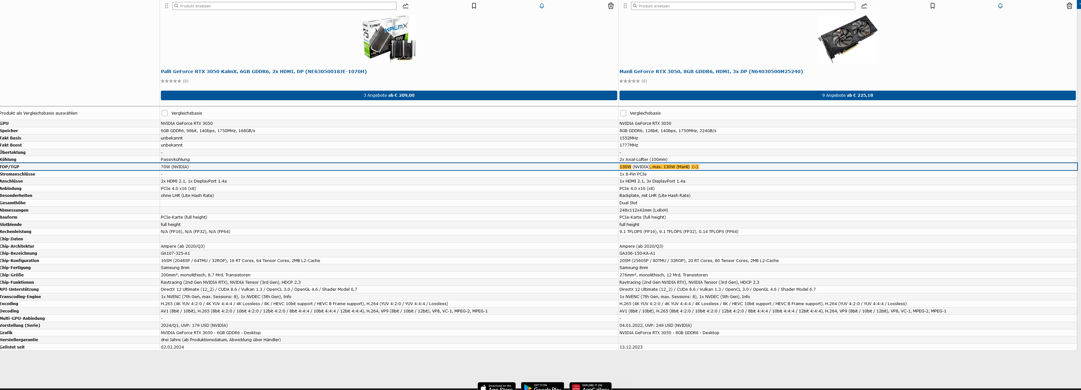The width and height of the screenshot is (1081, 390).
Task: Bookmark the Palit RTX 3050 KalmX
Action: 474,6
